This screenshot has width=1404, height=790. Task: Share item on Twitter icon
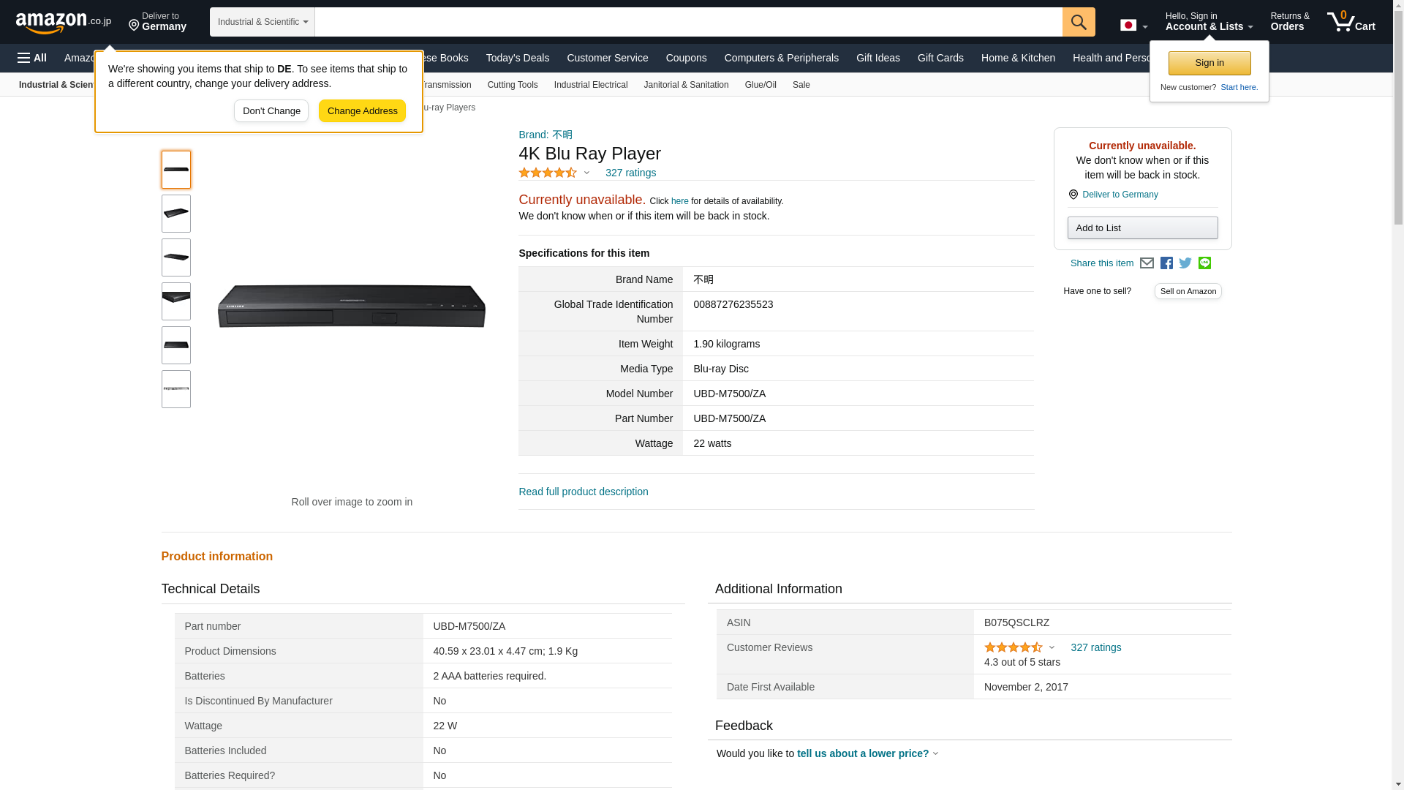point(1185,263)
